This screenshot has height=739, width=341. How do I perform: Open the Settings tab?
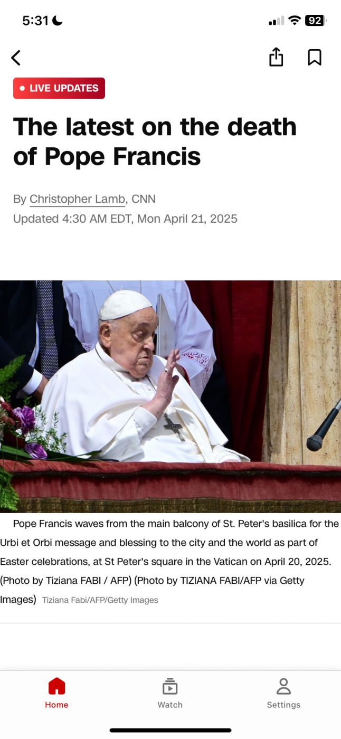coord(283,693)
